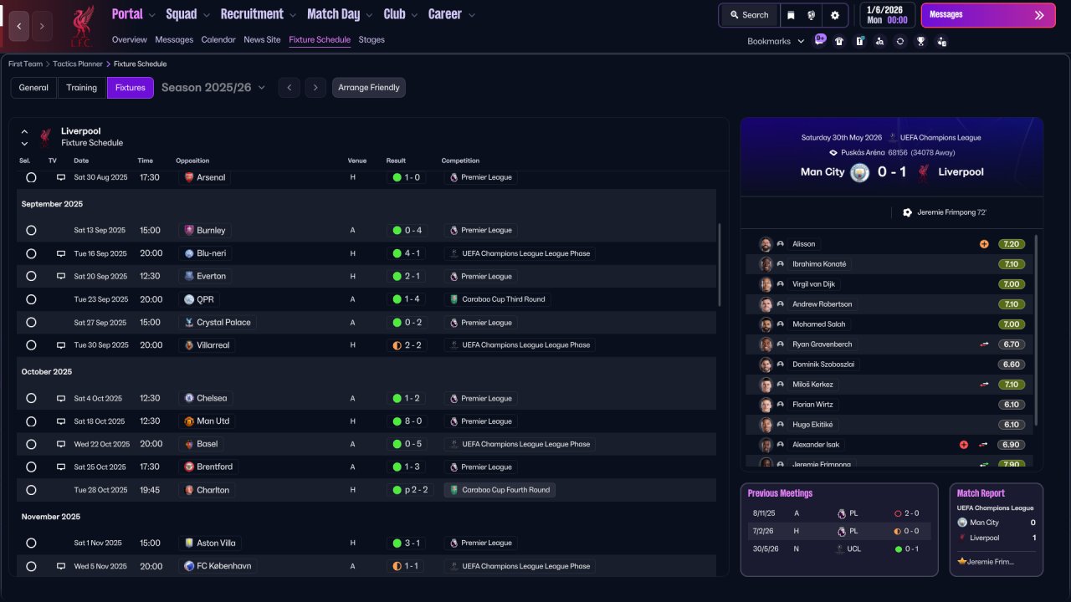
Task: Switch to the Stages subtab
Action: pyautogui.click(x=372, y=39)
